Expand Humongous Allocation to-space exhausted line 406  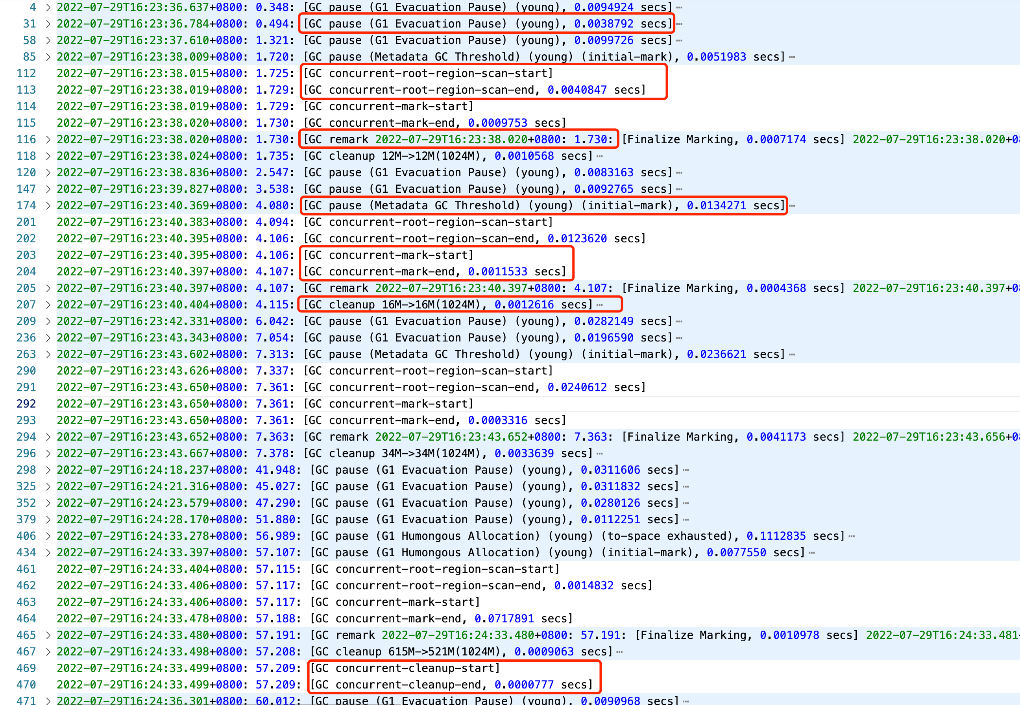48,536
